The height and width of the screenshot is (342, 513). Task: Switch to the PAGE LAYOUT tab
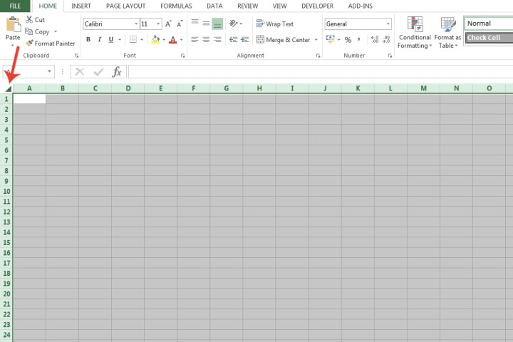(x=125, y=6)
